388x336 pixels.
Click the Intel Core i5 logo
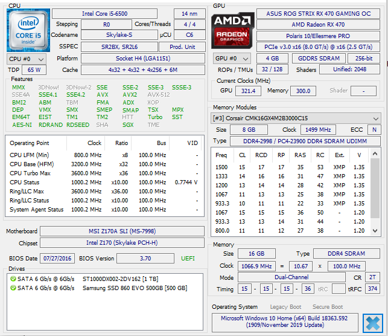coord(28,30)
